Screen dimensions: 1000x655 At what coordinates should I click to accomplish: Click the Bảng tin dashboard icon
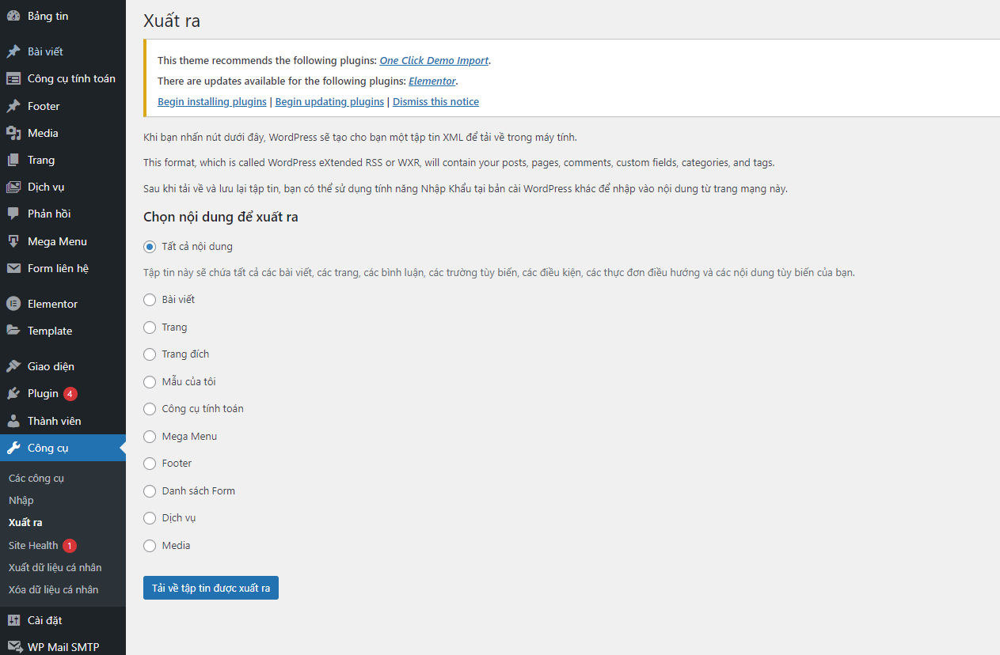(x=13, y=16)
